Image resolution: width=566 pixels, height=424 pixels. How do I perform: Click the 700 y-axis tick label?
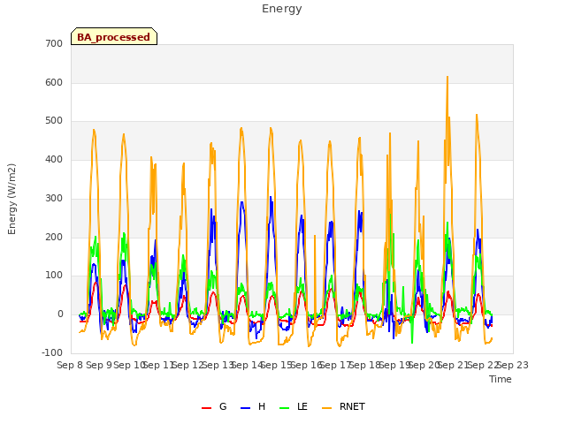pyautogui.click(x=54, y=43)
